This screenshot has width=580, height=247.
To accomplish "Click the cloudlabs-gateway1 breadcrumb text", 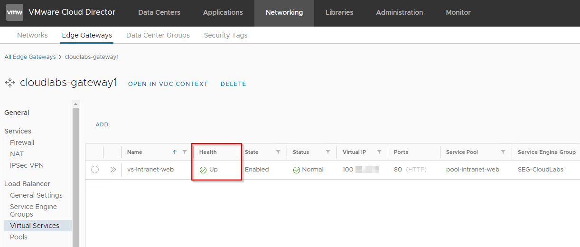I will (x=92, y=57).
